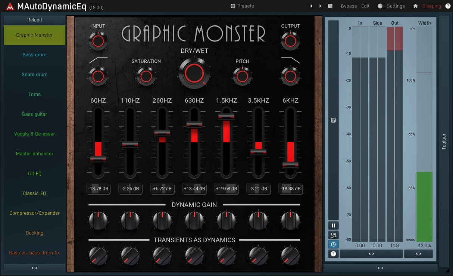This screenshot has height=276, width=453.
Task: Click the random preset dice icon
Action: point(330,6)
